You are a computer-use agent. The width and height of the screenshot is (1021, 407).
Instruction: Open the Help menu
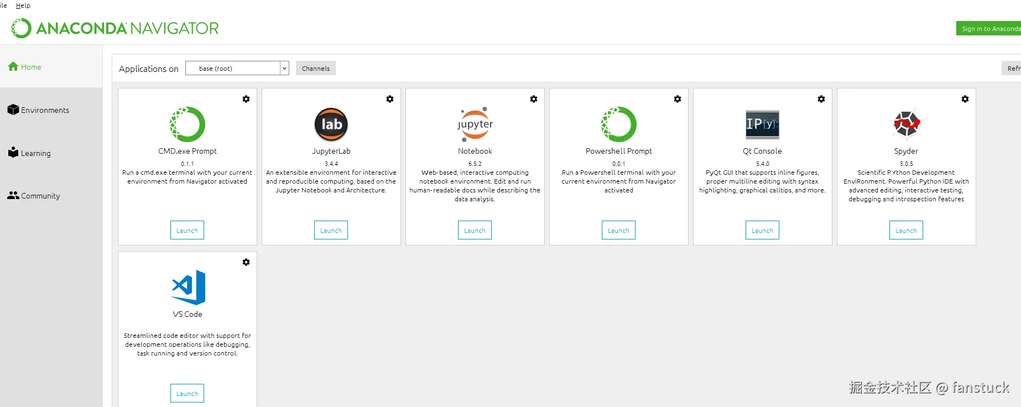[23, 6]
